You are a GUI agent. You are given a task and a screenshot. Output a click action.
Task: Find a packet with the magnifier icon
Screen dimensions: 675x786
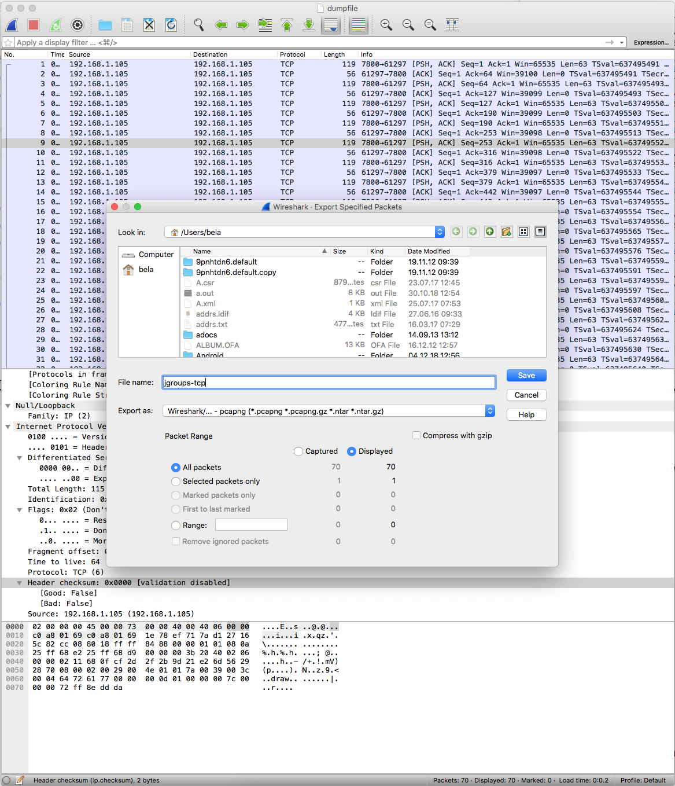pyautogui.click(x=199, y=25)
